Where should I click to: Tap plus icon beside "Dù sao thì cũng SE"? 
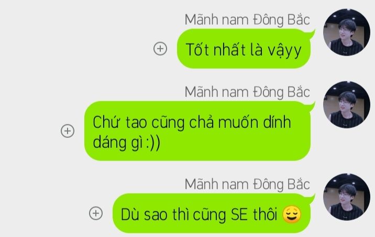click(x=96, y=213)
